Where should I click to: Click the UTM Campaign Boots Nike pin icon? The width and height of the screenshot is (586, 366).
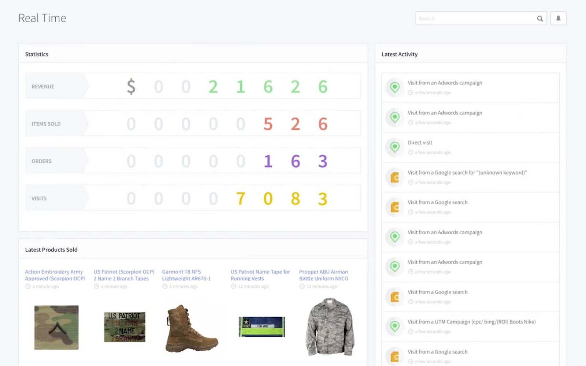(394, 326)
